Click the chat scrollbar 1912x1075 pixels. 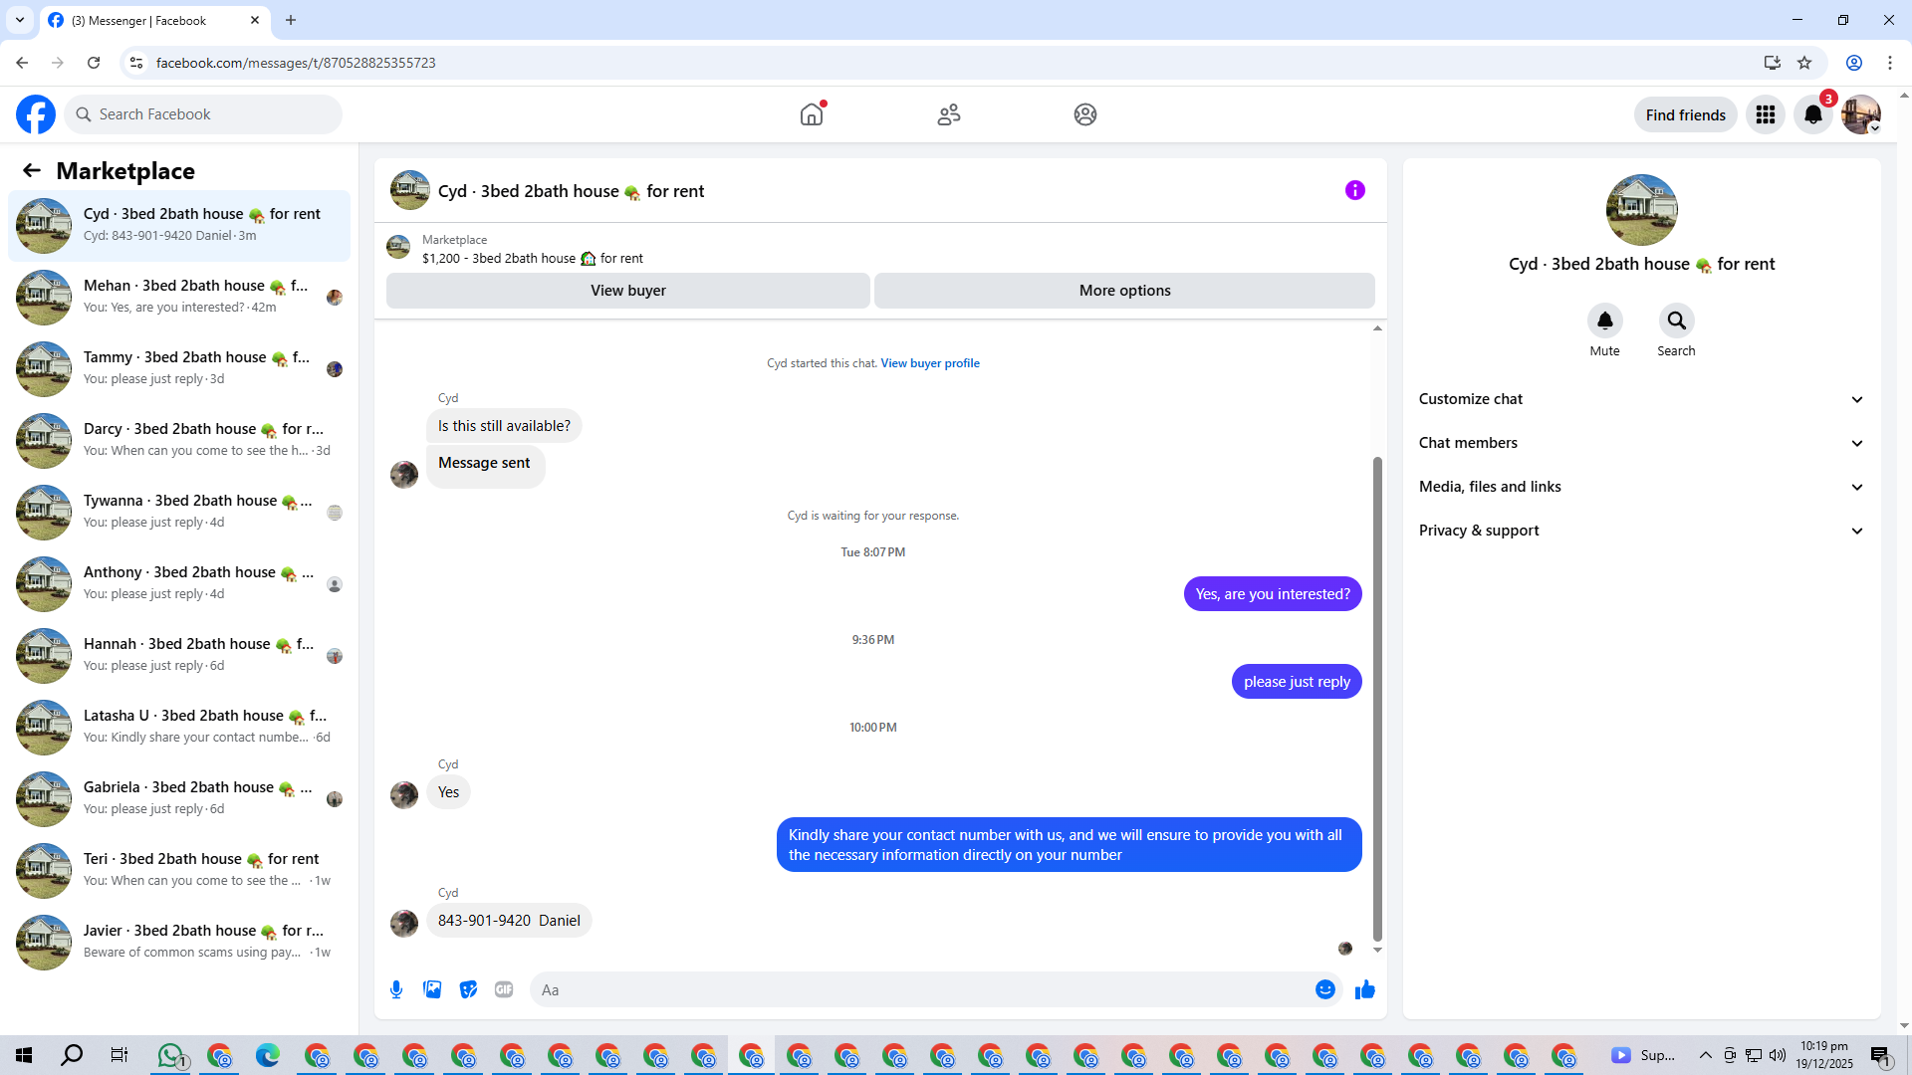click(x=1377, y=697)
